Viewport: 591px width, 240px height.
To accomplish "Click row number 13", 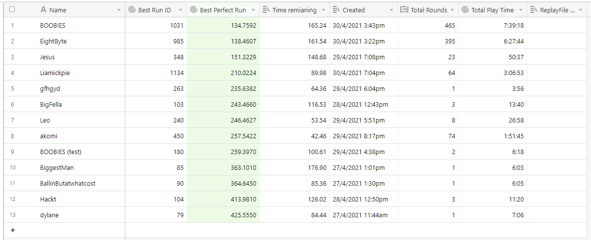I will (12, 215).
